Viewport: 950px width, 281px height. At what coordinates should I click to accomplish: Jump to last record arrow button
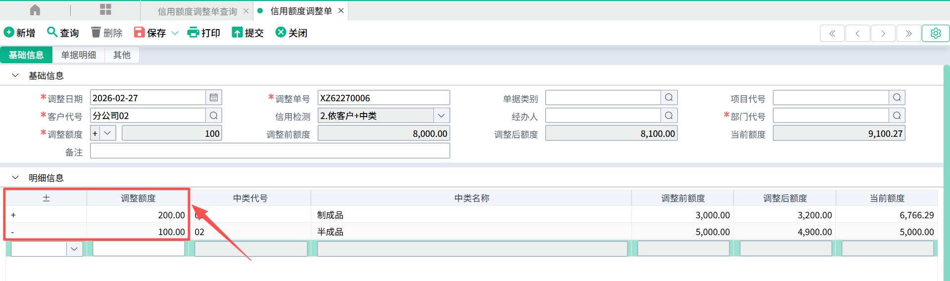pyautogui.click(x=908, y=33)
